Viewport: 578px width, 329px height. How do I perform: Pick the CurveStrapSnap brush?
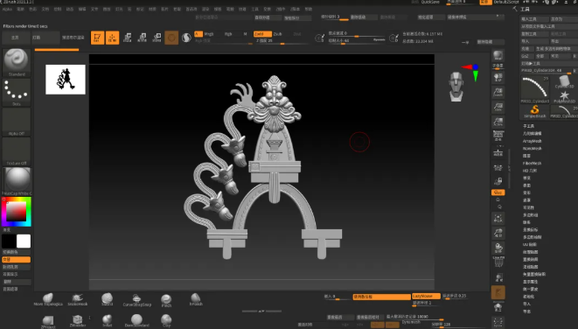[x=136, y=300]
